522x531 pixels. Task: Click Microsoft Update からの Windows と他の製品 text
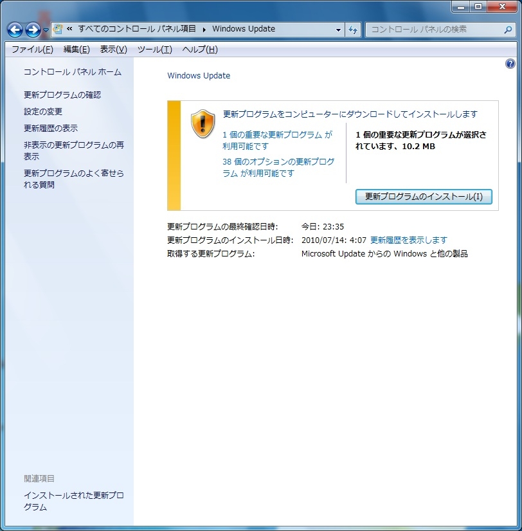[384, 254]
